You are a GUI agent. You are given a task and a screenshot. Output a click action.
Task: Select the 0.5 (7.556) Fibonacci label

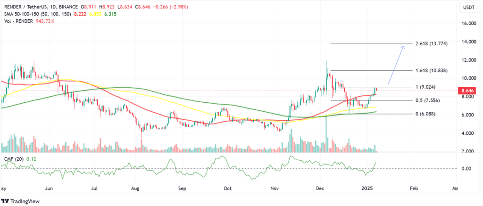click(427, 100)
